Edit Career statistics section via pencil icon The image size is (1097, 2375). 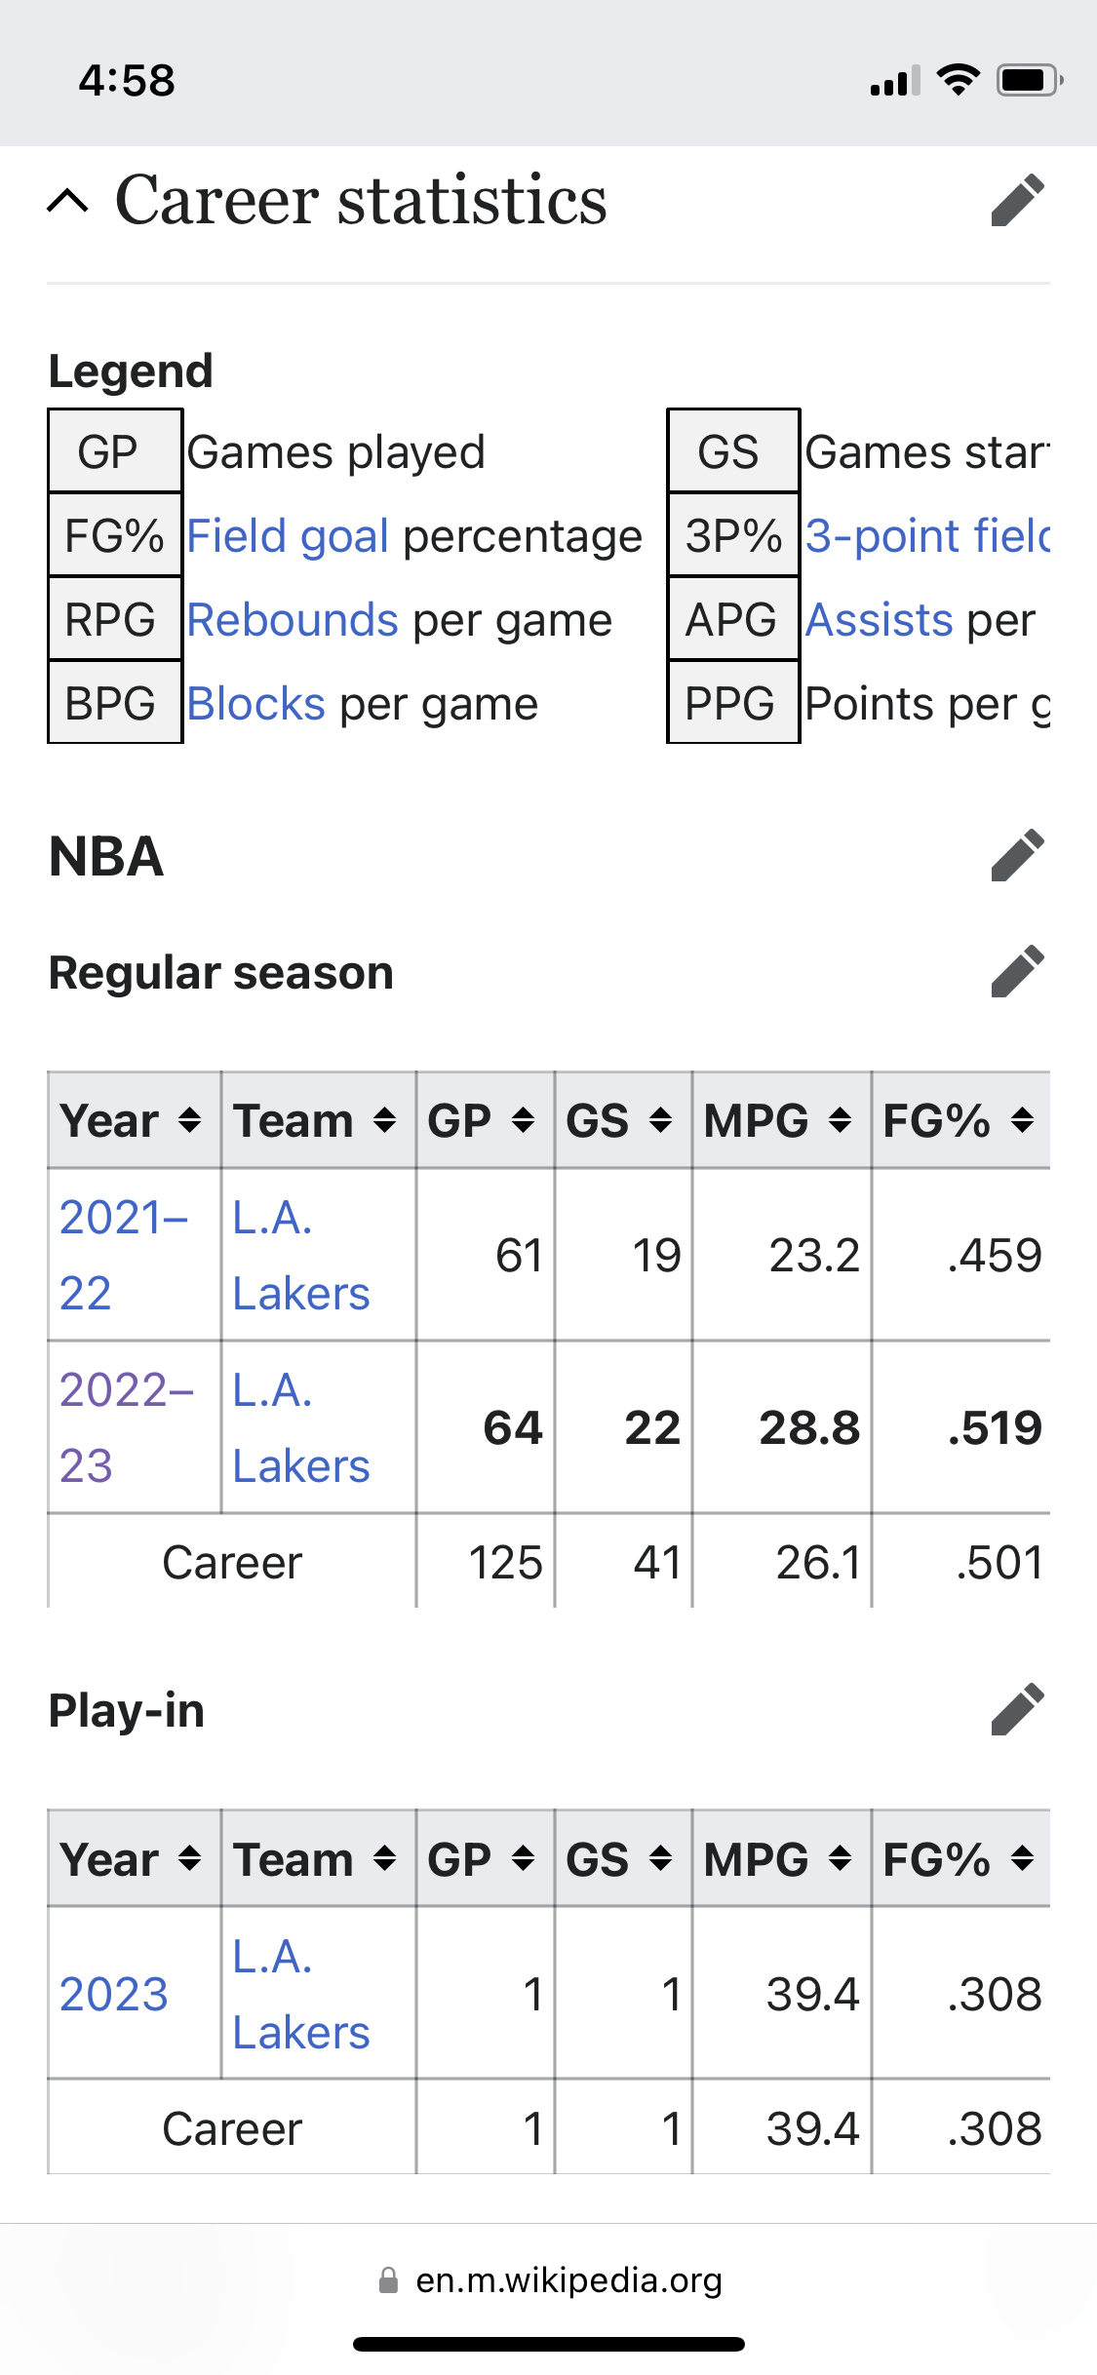coord(1017,201)
